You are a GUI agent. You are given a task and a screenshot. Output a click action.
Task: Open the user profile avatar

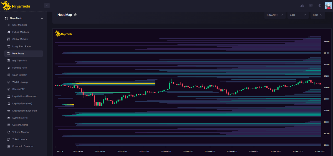(x=329, y=6)
